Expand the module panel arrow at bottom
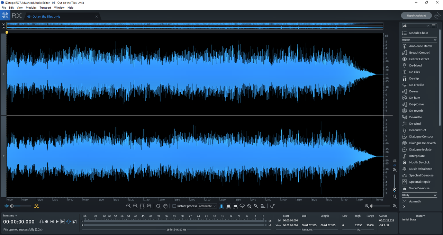This screenshot has height=235, width=443. (x=404, y=207)
